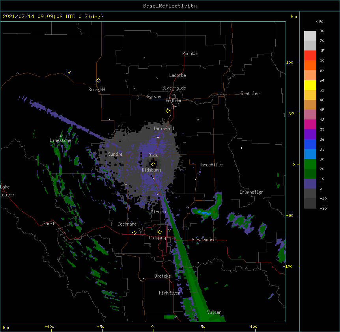Click the Drumheller label
This screenshot has width=340, height=332.
(252, 192)
